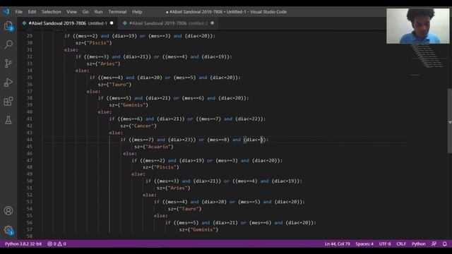Click the "Aries" string on line 33
The image size is (452, 254).
(x=107, y=64)
